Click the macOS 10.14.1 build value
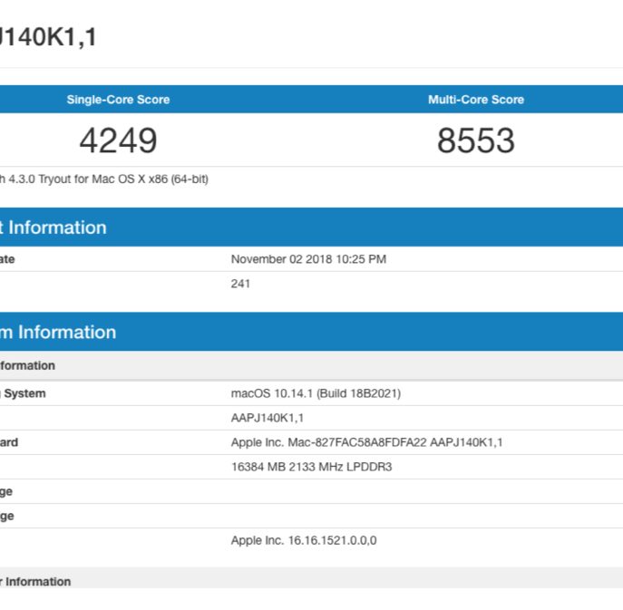Viewport: 623px width, 610px height. [316, 393]
